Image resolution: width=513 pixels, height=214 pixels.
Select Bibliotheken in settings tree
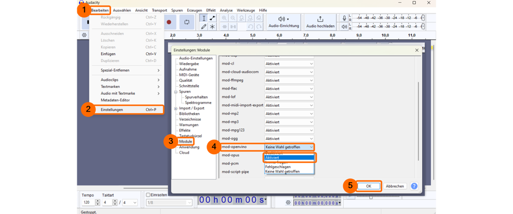click(x=189, y=114)
